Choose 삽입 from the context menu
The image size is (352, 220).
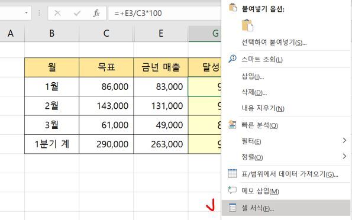(x=253, y=76)
